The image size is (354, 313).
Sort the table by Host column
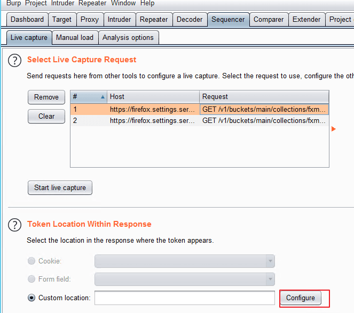pos(153,97)
